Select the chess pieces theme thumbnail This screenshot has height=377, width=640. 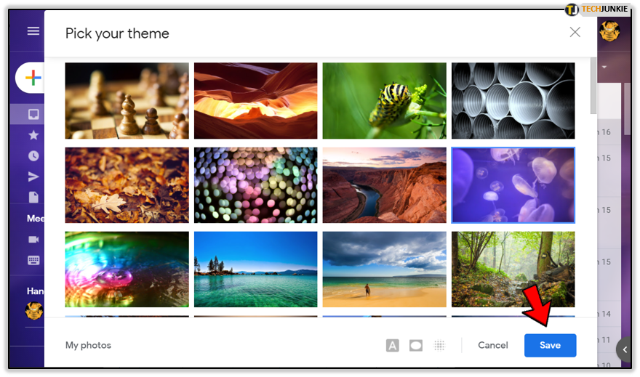point(127,101)
